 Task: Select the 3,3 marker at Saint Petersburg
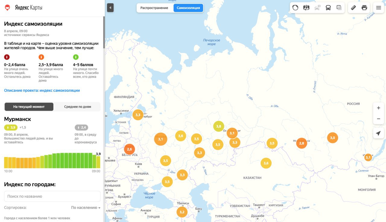(x=138, y=115)
